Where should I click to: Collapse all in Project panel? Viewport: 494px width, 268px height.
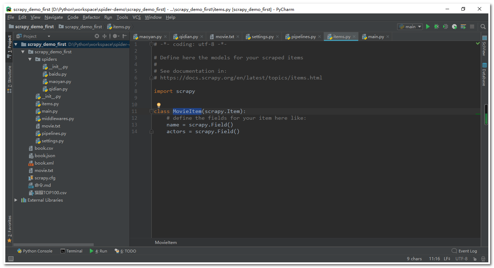click(104, 36)
